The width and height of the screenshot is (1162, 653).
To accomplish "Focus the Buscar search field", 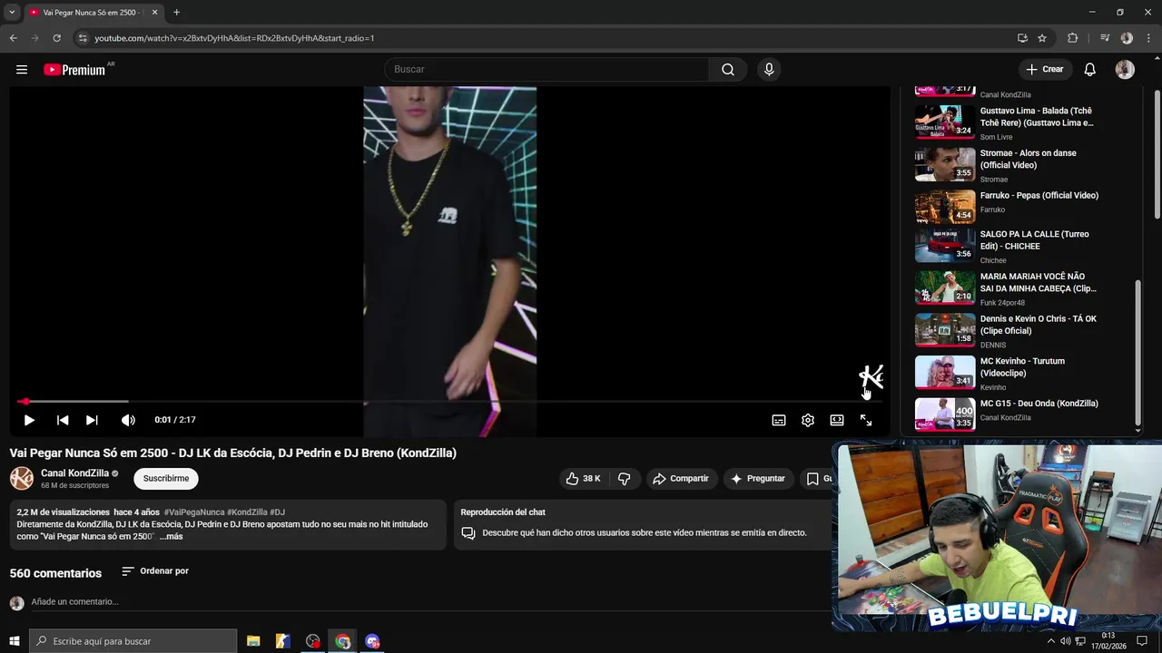I will pos(547,70).
